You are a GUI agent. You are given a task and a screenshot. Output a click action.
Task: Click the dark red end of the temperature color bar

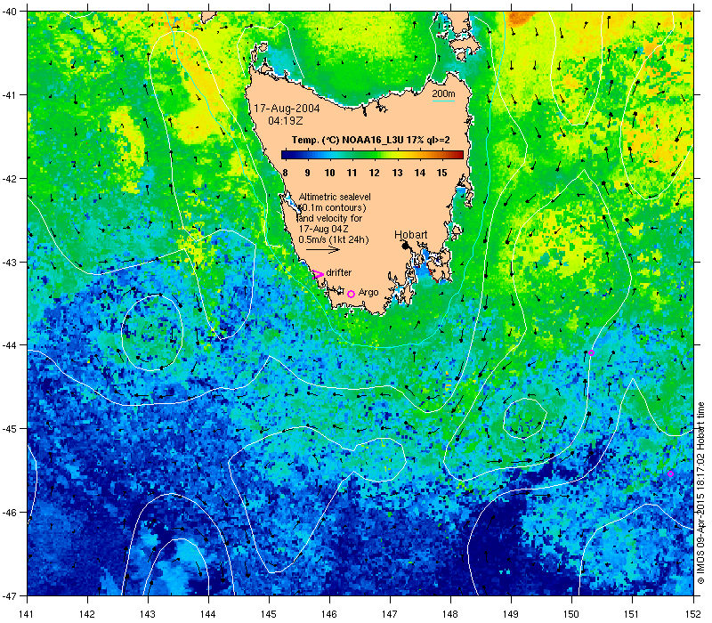459,155
